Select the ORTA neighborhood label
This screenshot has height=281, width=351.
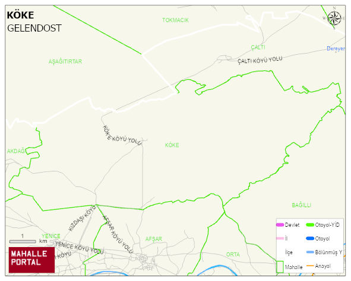(233, 255)
